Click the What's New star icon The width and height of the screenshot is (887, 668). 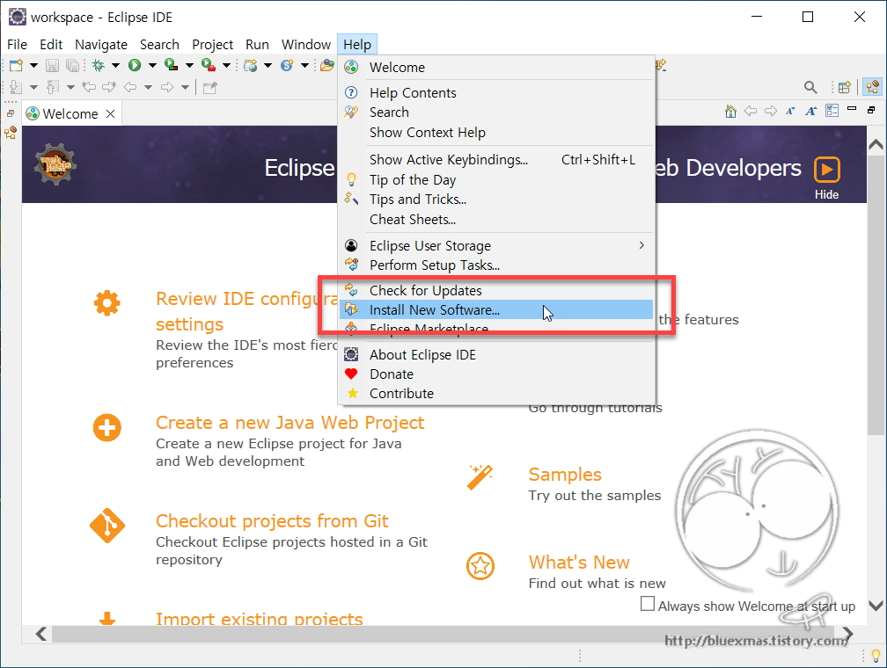point(480,566)
